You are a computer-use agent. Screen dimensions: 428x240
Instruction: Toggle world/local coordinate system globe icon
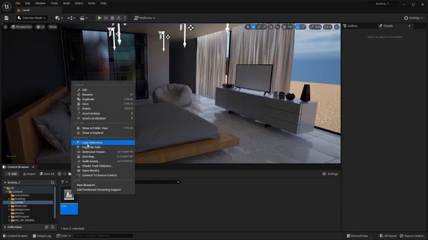tap(271, 27)
